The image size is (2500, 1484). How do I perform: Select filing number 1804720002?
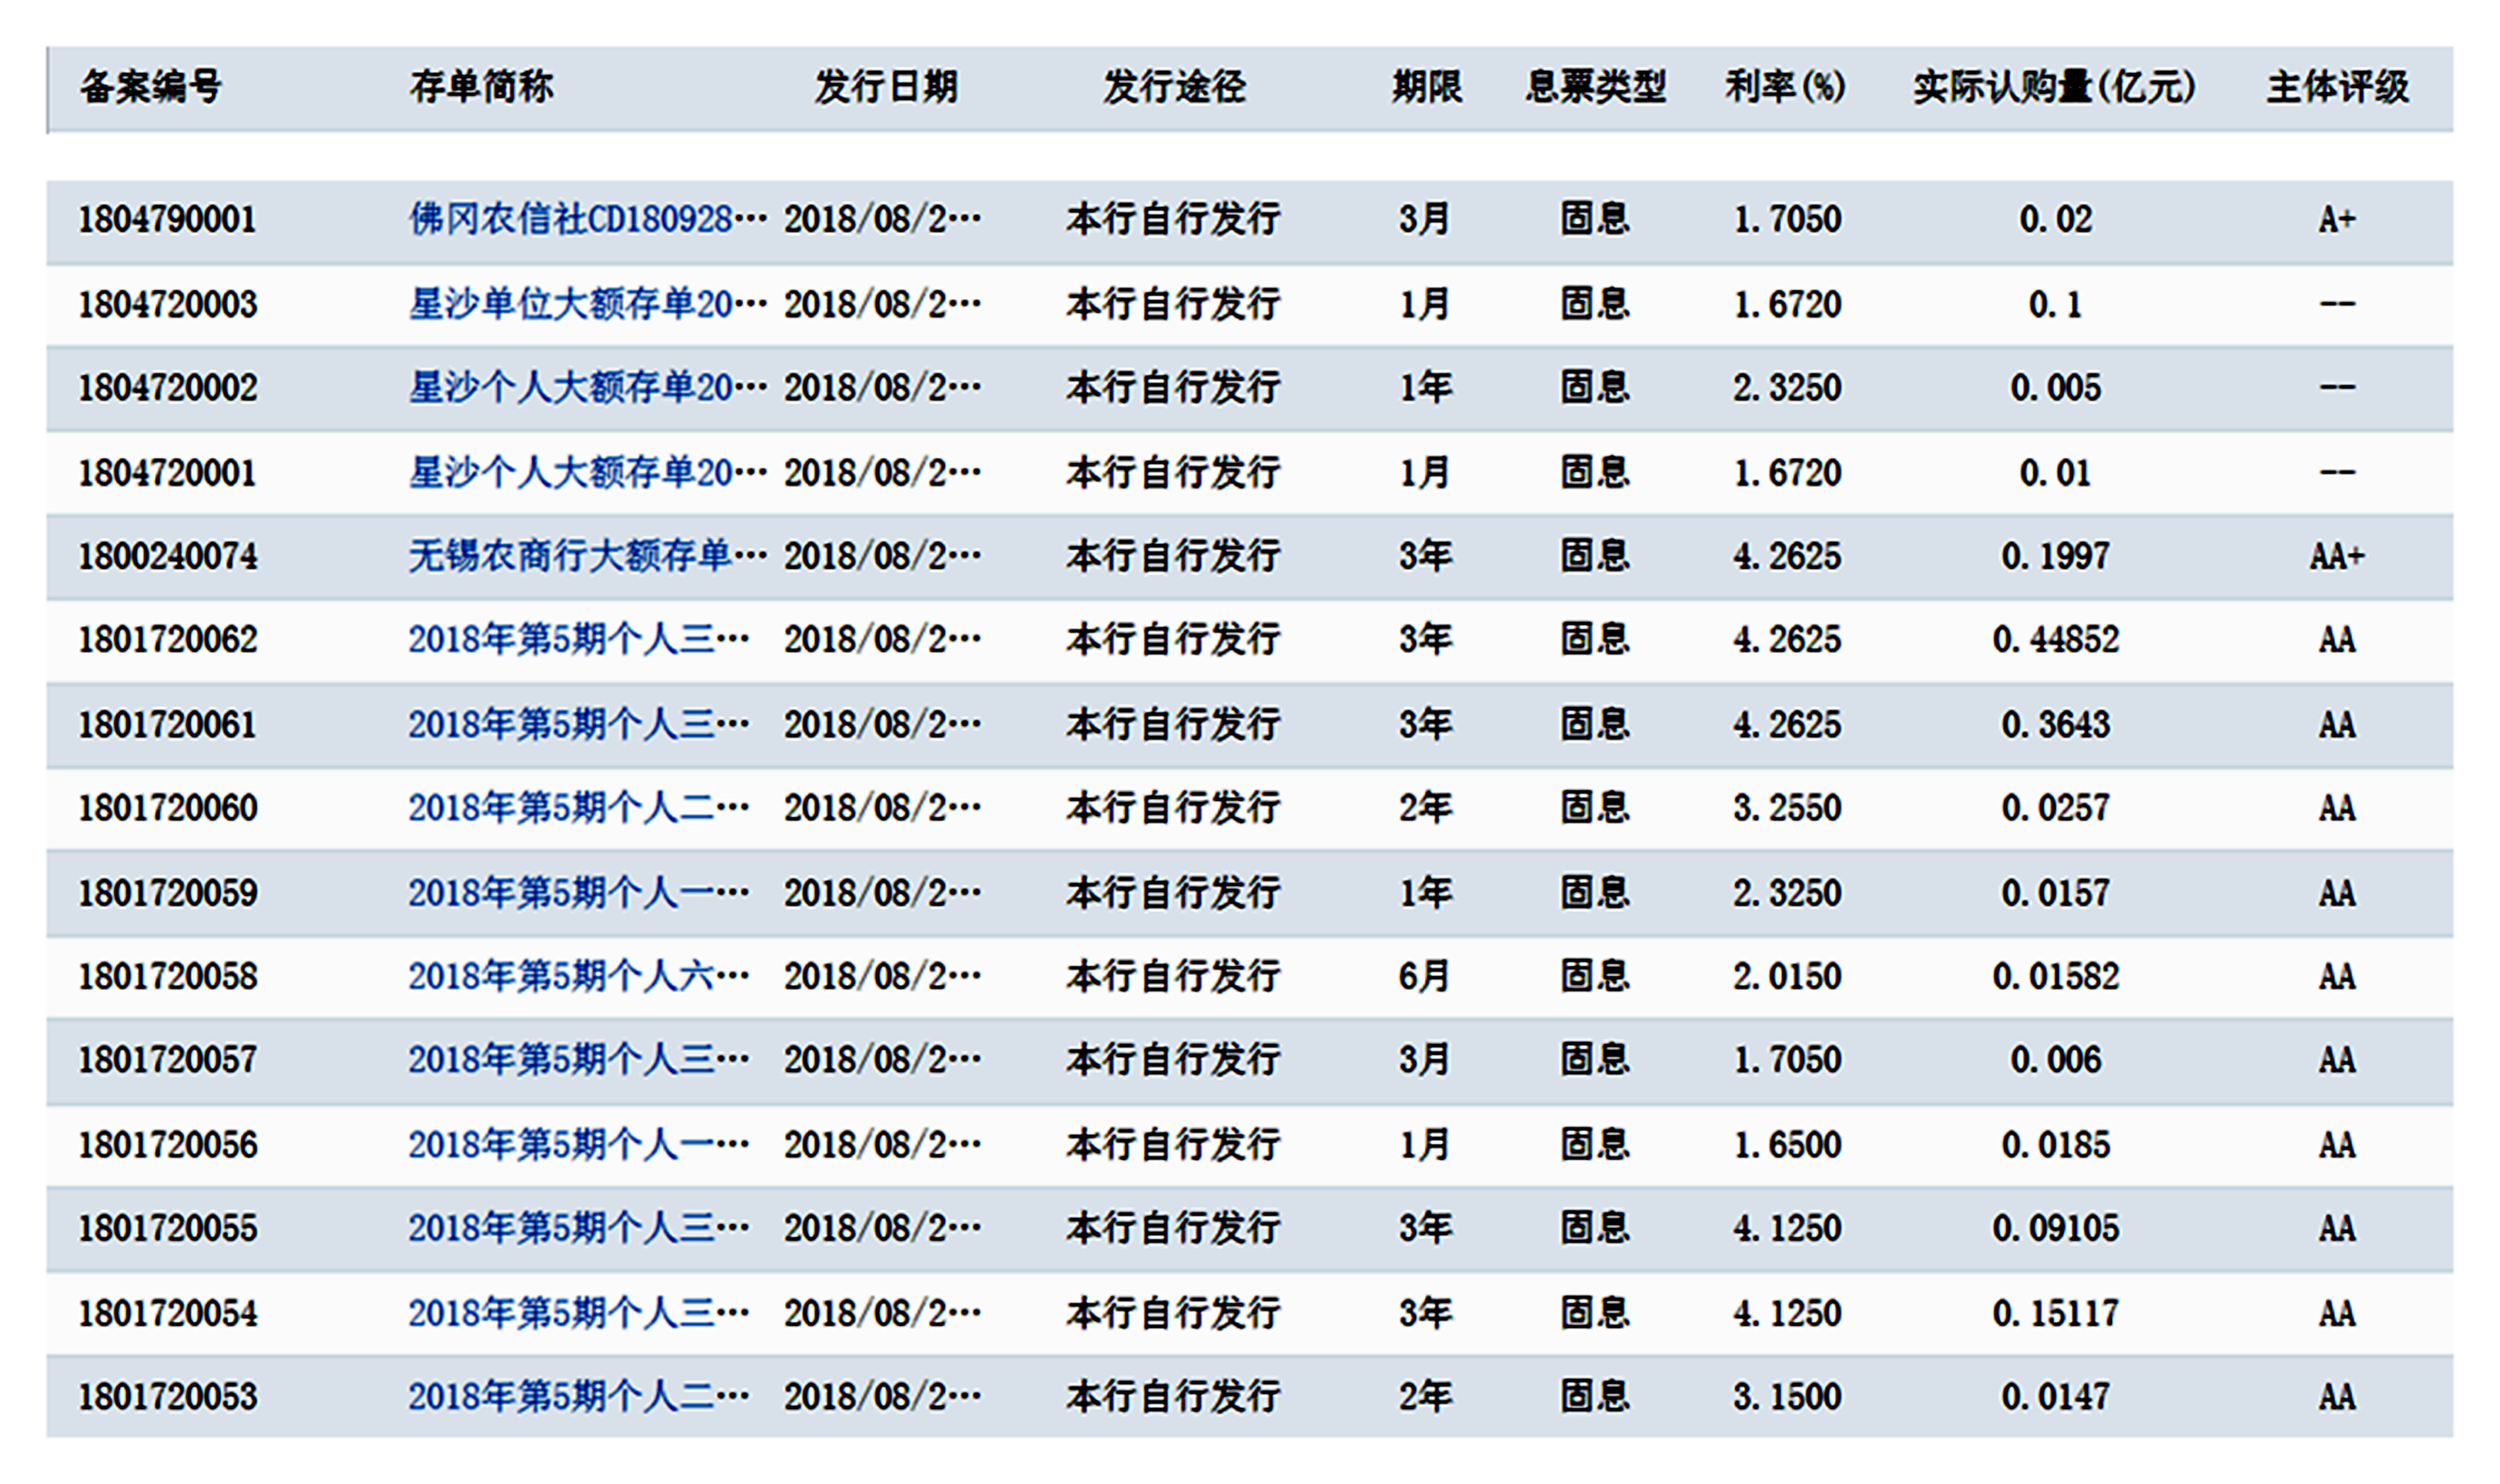coord(168,388)
